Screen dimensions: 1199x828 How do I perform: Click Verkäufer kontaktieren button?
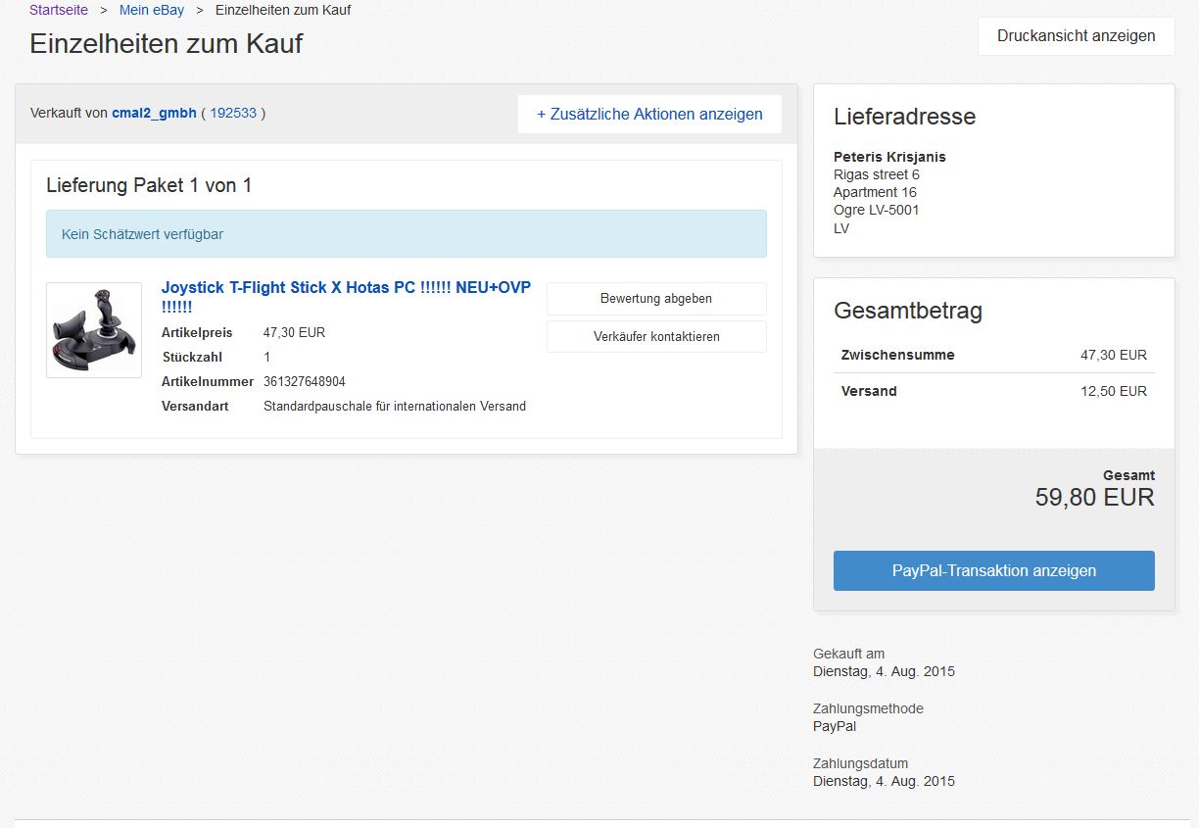[x=656, y=336]
